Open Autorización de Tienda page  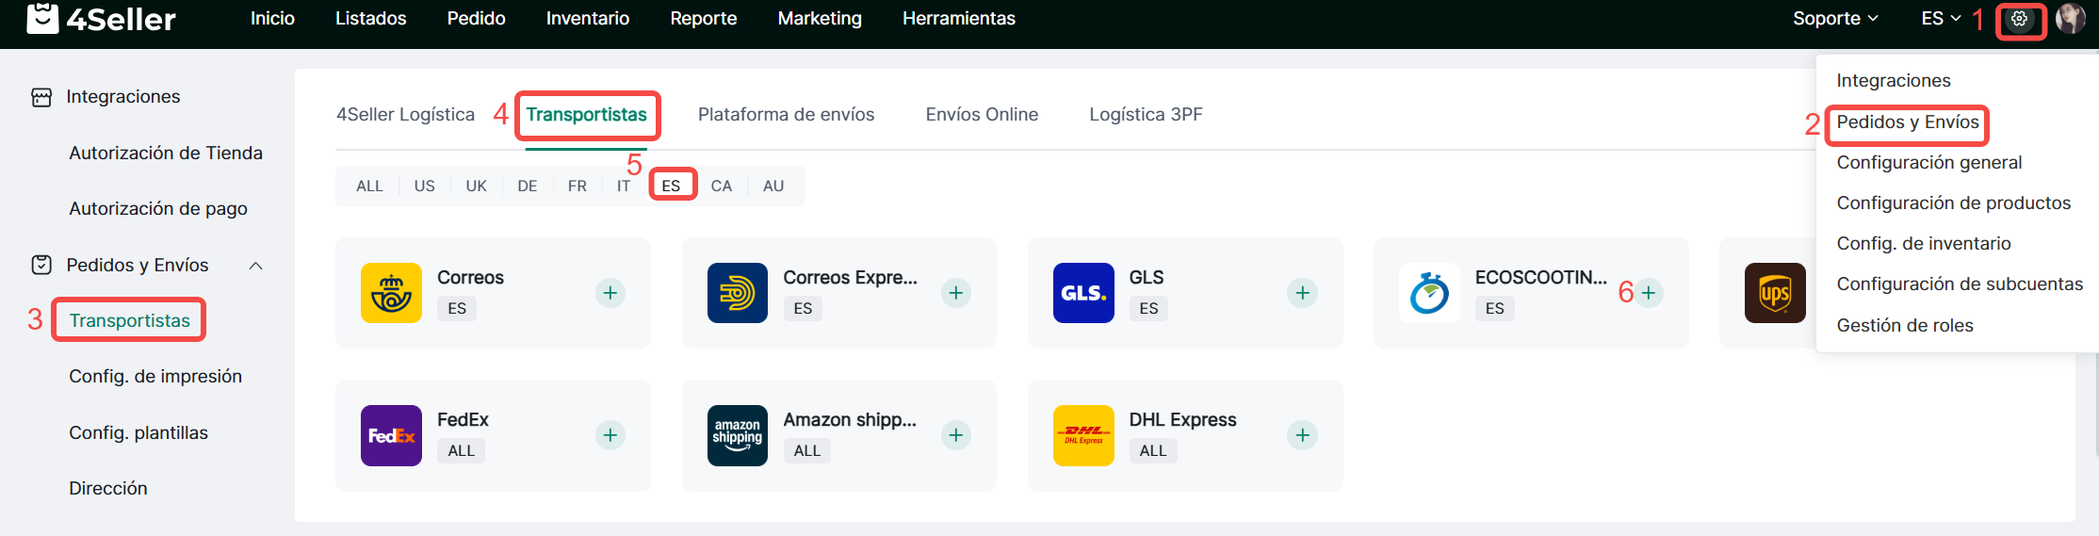pyautogui.click(x=166, y=153)
